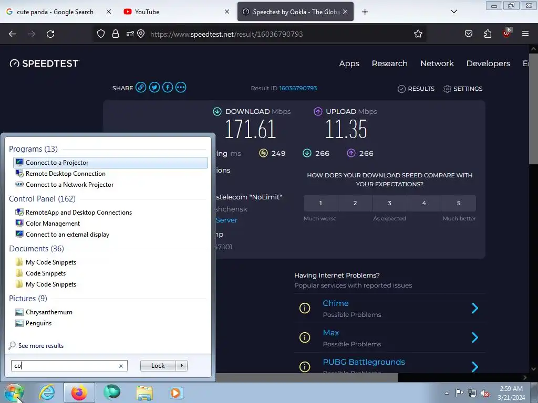Rate download speed 3 As expected

point(389,203)
